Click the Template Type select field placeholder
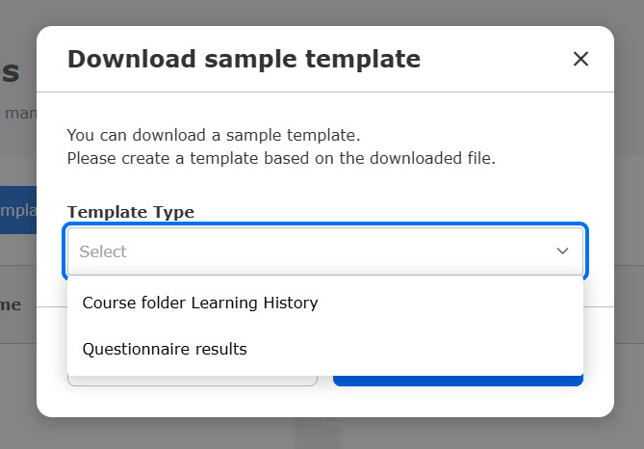The width and height of the screenshot is (644, 449). pos(104,251)
